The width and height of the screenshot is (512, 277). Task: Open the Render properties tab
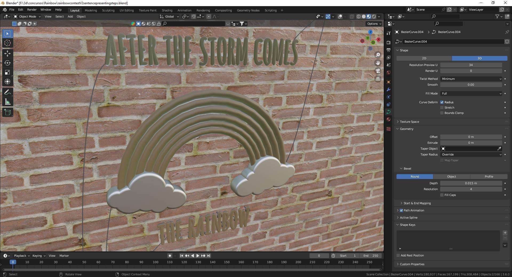click(389, 43)
